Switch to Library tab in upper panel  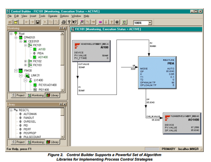pyautogui.click(x=52, y=95)
